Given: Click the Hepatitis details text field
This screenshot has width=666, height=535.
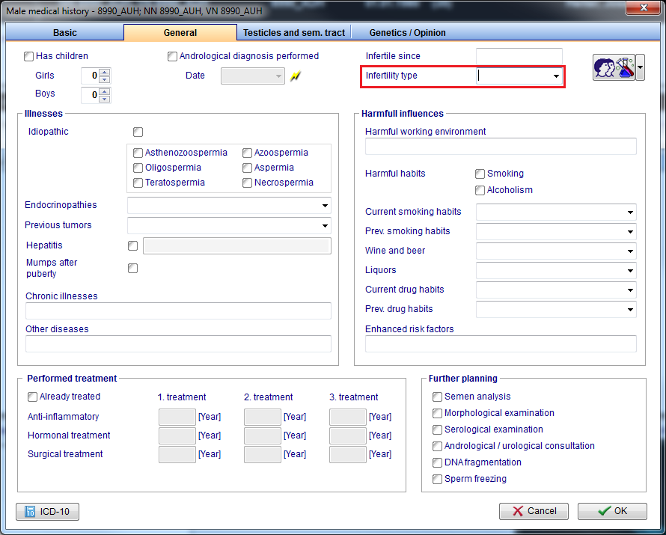Looking at the screenshot, I should 237,246.
